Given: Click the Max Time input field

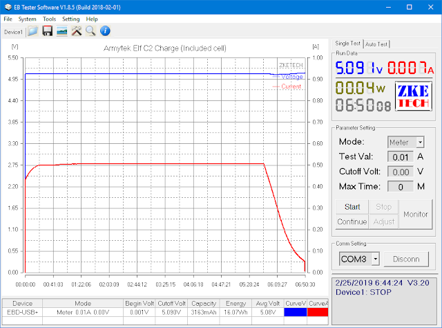Looking at the screenshot, I should 401,187.
